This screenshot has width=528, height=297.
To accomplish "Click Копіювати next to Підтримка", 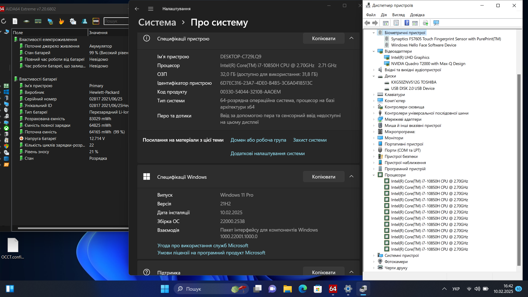I will click(x=324, y=272).
